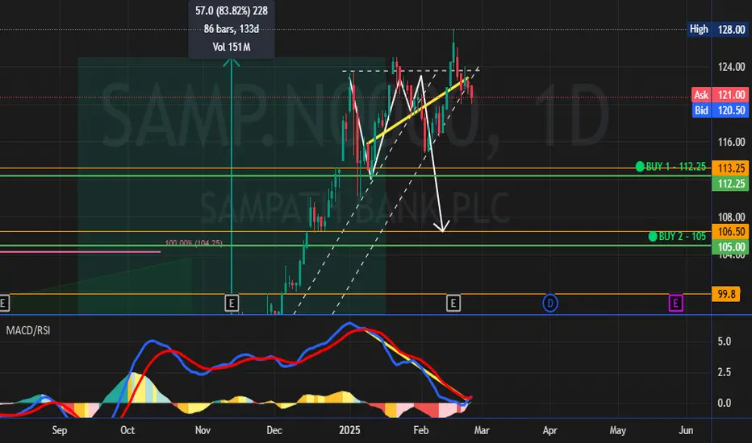Viewport: 752px width, 443px height.
Task: Click the Sep label on time axis
Action: (60, 430)
